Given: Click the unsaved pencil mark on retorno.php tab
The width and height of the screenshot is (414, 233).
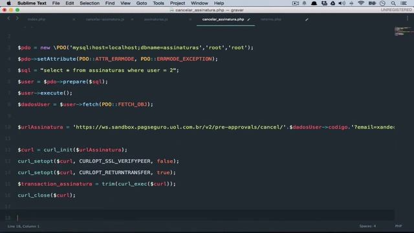Looking at the screenshot, I should pos(307,19).
